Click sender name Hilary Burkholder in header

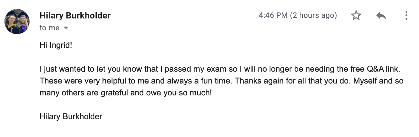tap(75, 15)
